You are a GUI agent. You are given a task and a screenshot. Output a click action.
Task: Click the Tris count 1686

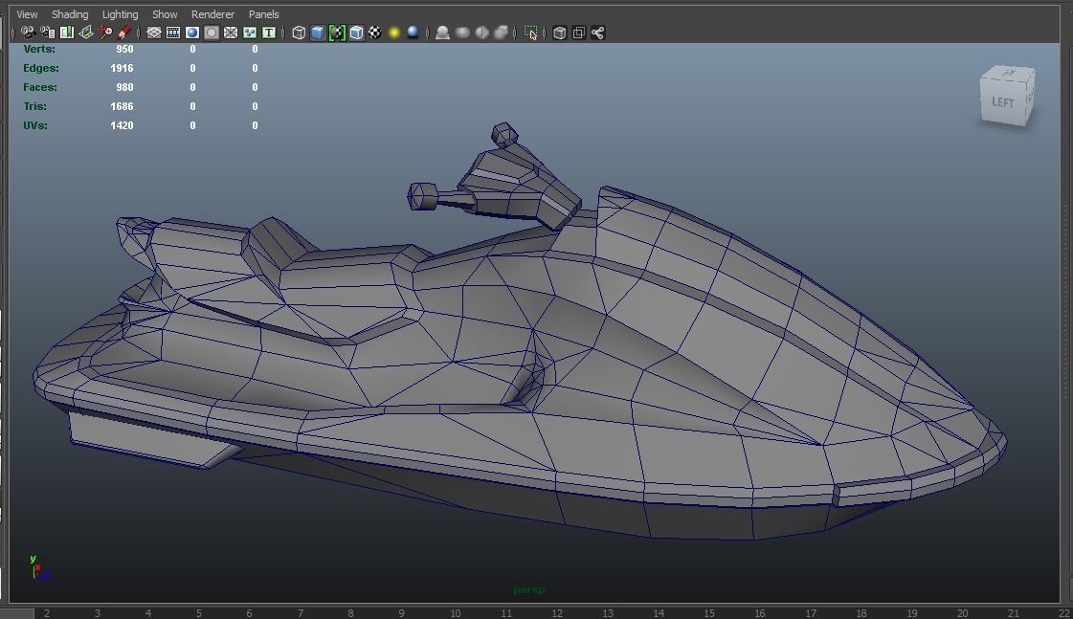(x=122, y=107)
